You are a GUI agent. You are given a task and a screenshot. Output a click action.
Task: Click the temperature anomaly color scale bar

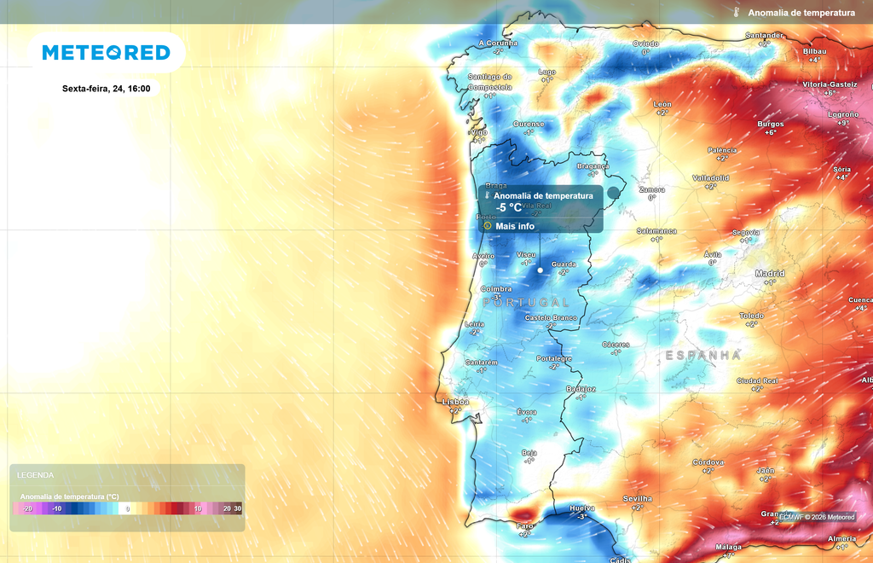coord(128,508)
